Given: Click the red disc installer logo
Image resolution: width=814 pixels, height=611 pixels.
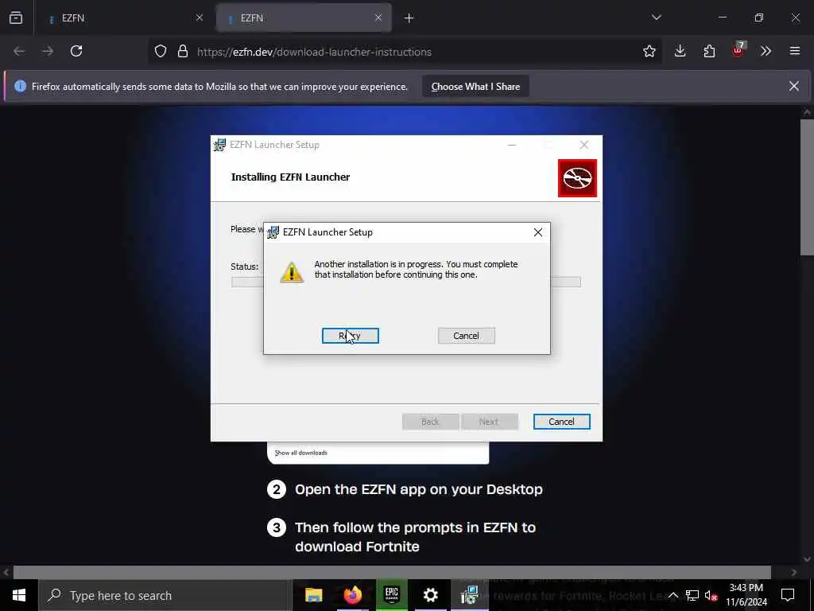Looking at the screenshot, I should [x=577, y=178].
